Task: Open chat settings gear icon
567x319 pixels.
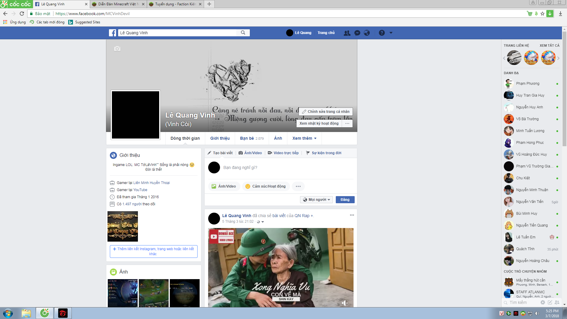Action: [x=543, y=302]
